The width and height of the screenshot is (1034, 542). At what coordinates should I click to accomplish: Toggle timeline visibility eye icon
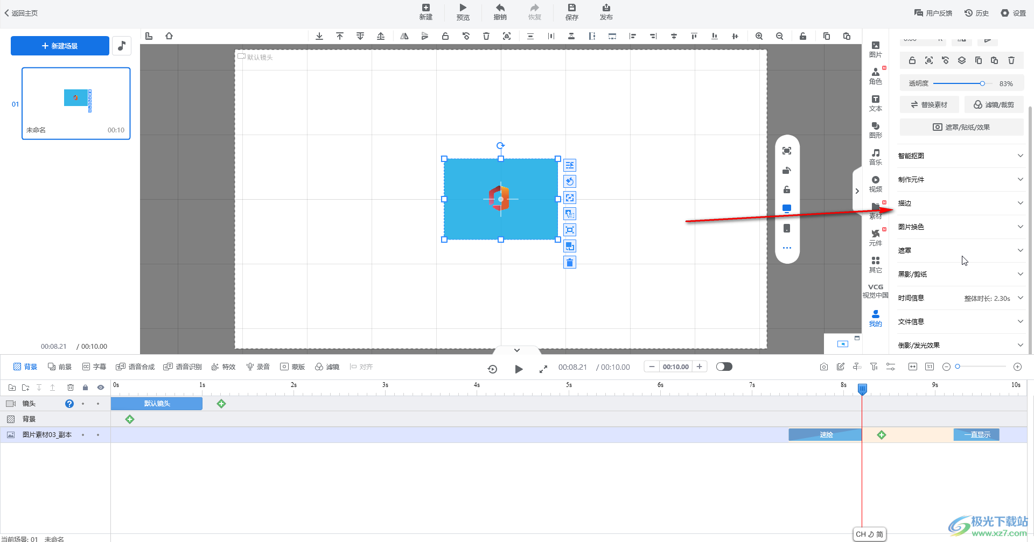(x=101, y=388)
